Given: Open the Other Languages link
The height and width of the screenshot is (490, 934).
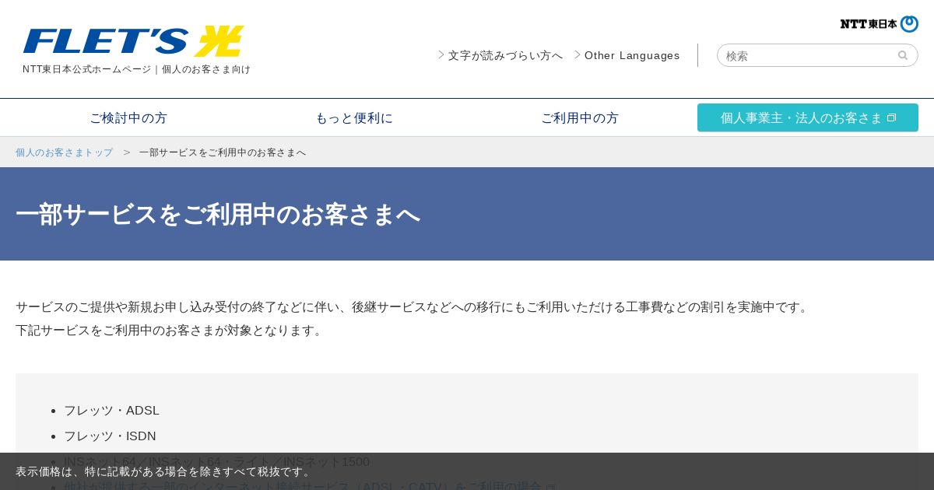Looking at the screenshot, I should [632, 55].
